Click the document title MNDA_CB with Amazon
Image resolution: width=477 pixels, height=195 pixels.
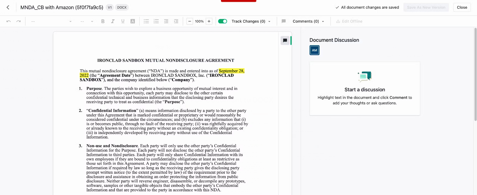click(62, 7)
